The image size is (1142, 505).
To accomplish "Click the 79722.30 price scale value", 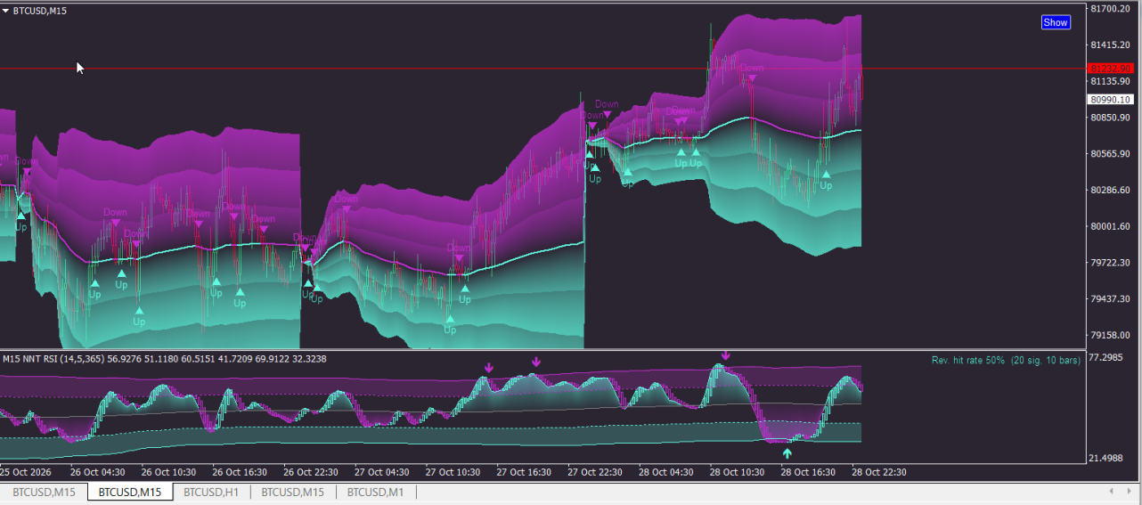I will tap(1110, 263).
